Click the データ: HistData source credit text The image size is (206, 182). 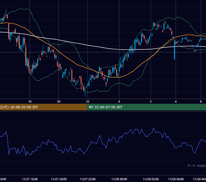pyautogui.click(x=197, y=166)
